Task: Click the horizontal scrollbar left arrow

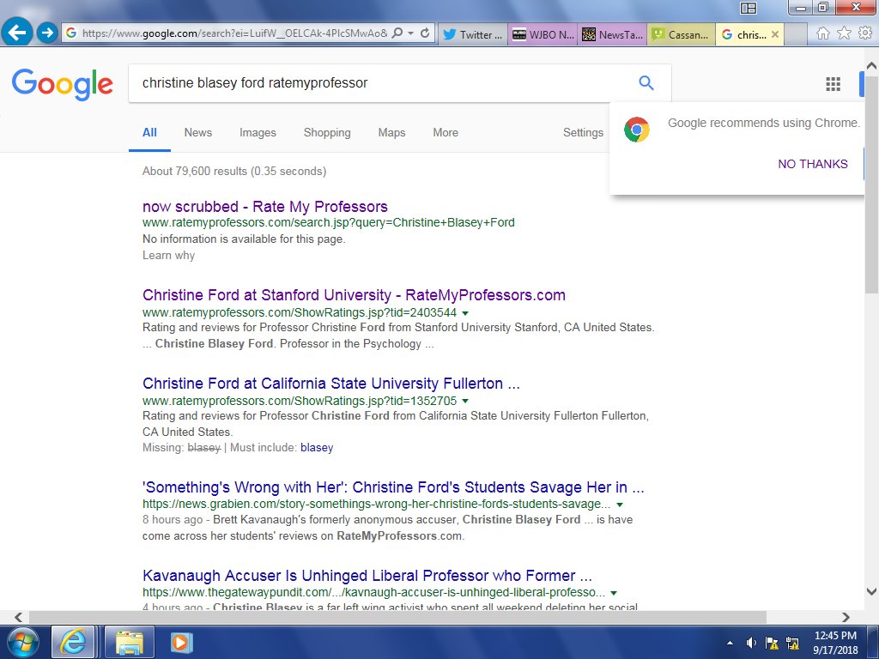Action: pos(18,617)
